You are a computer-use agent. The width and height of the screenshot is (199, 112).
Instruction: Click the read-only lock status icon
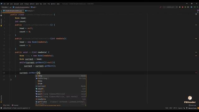pyautogui.click(x=184, y=108)
